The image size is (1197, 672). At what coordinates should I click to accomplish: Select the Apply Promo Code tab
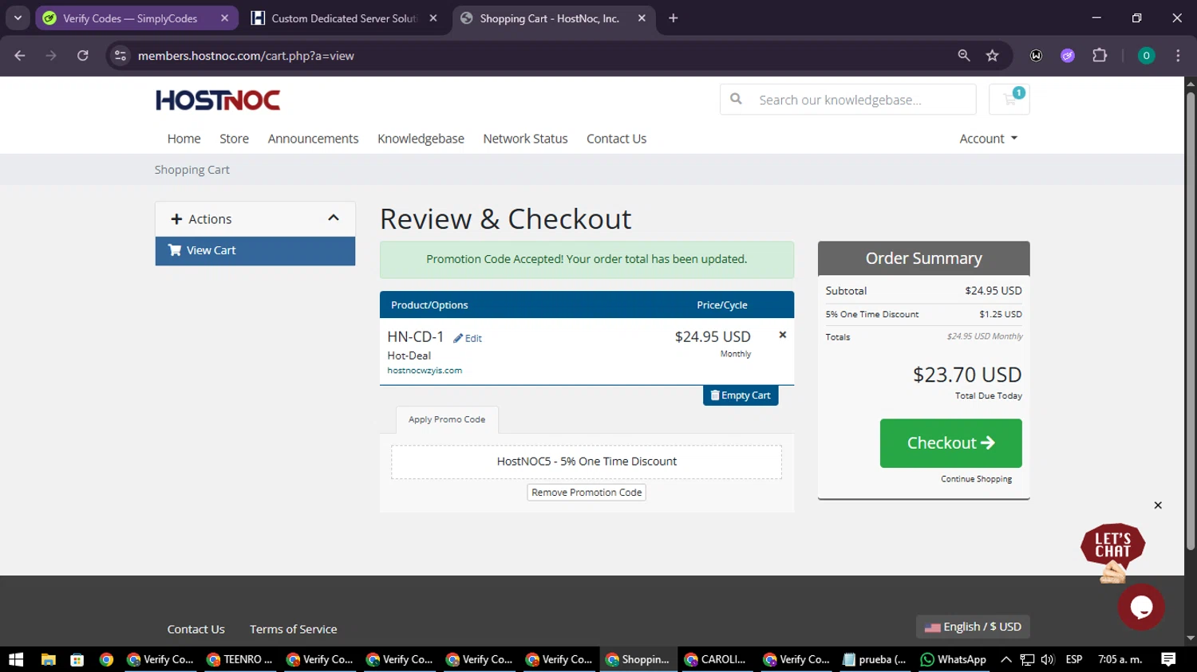coord(447,419)
